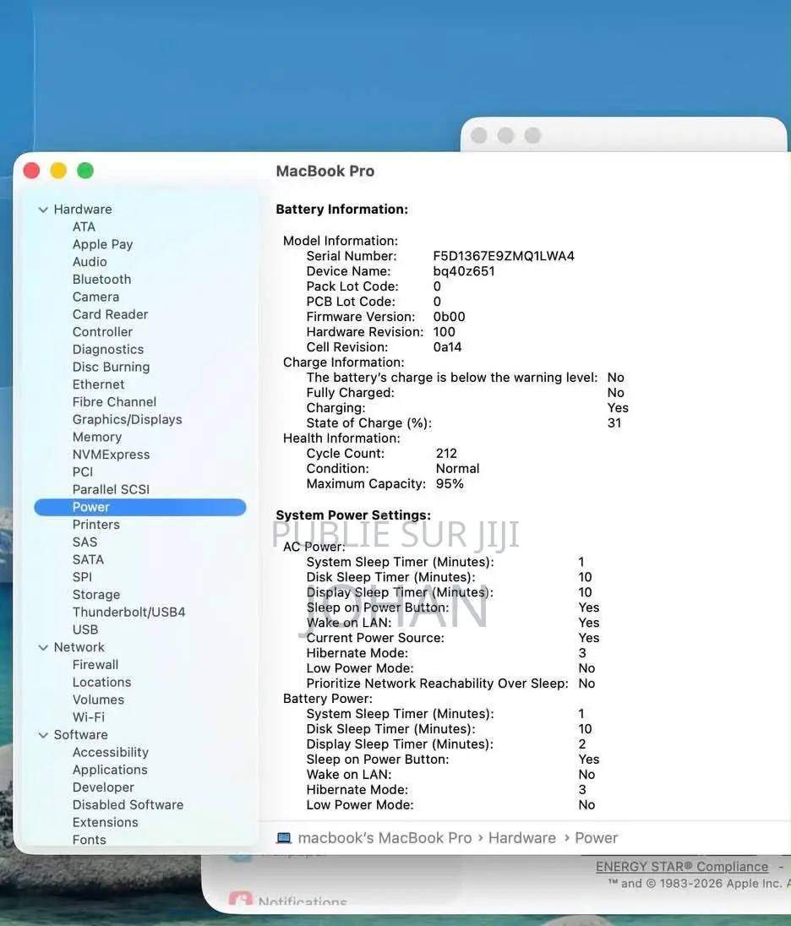Open Applications under Software
The height and width of the screenshot is (926, 791).
pyautogui.click(x=110, y=770)
